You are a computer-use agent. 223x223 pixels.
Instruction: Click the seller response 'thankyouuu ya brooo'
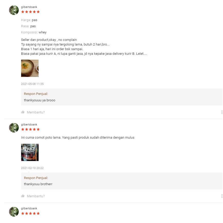click(40, 100)
